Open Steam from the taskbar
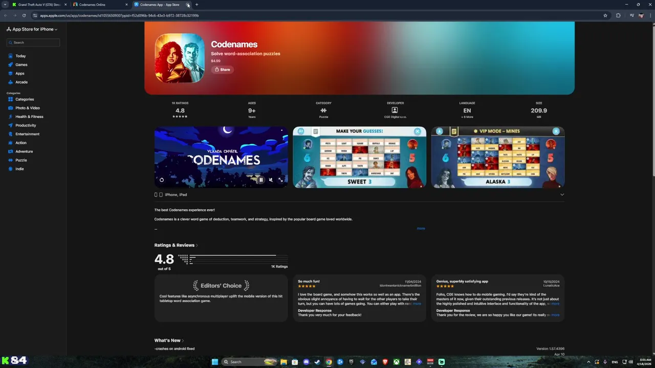This screenshot has width=655, height=368. [x=317, y=362]
